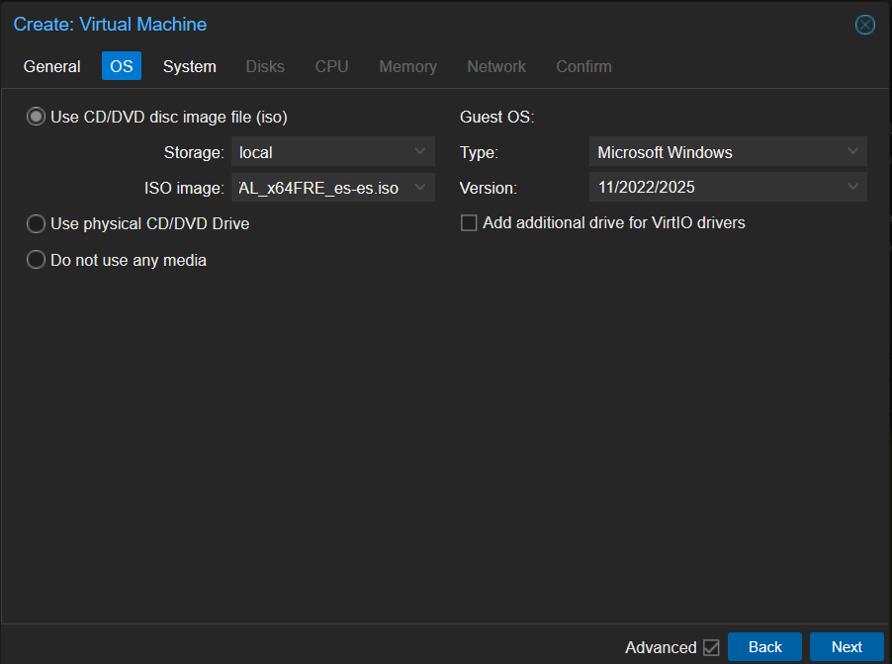Select Use physical CD/DVD Drive option
Image resolution: width=892 pixels, height=664 pixels.
[x=37, y=224]
